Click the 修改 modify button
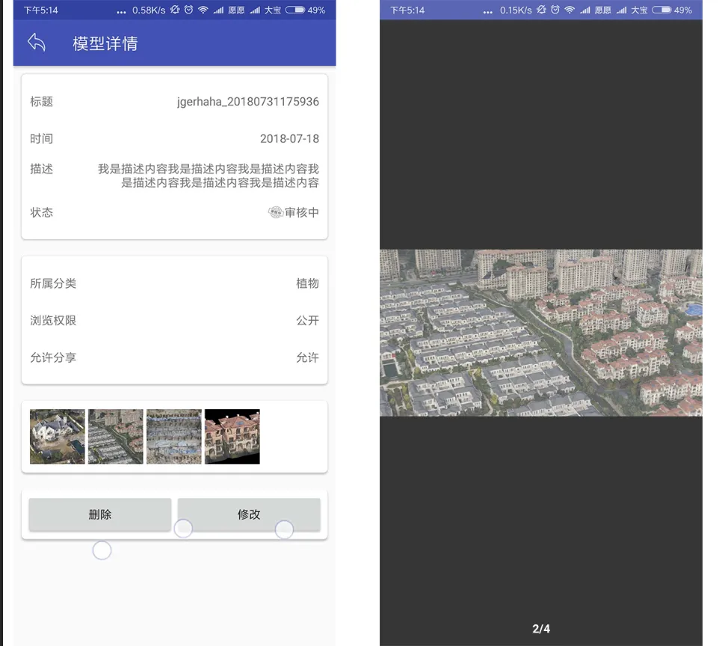 249,514
